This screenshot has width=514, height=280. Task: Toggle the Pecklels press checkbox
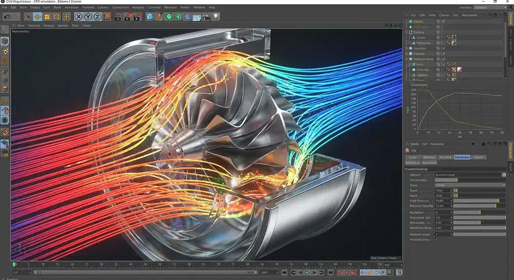tap(436, 239)
